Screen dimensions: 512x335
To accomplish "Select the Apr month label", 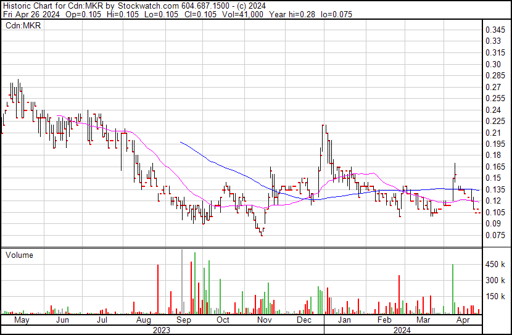I will [463, 320].
